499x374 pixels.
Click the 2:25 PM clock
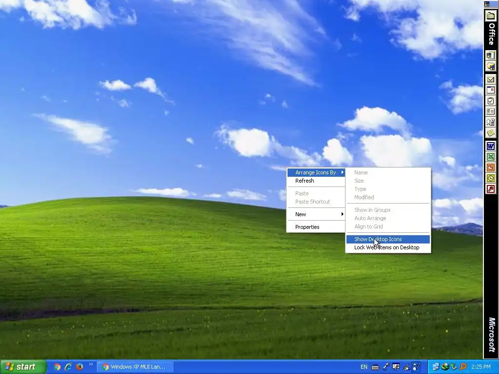coord(481,367)
